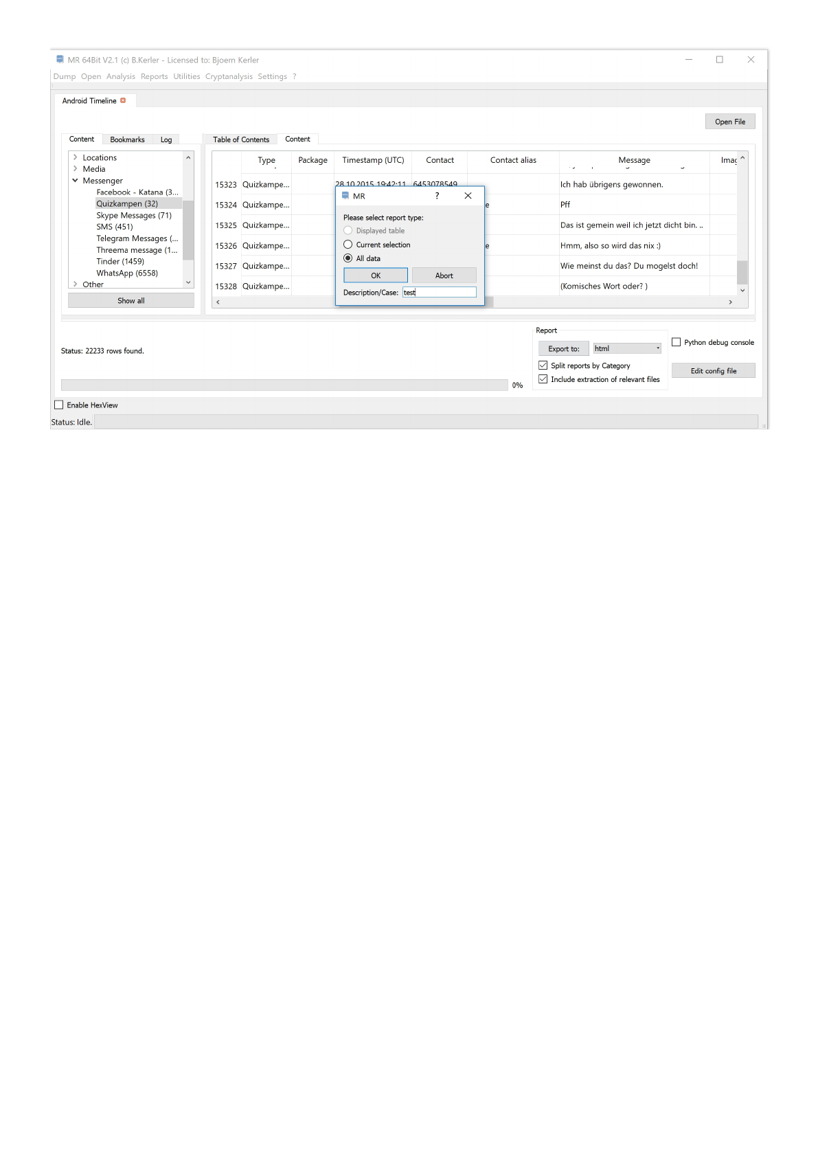This screenshot has height=1157, width=818.
Task: Close the Android Timeline tab with orange x
Action: (x=123, y=100)
